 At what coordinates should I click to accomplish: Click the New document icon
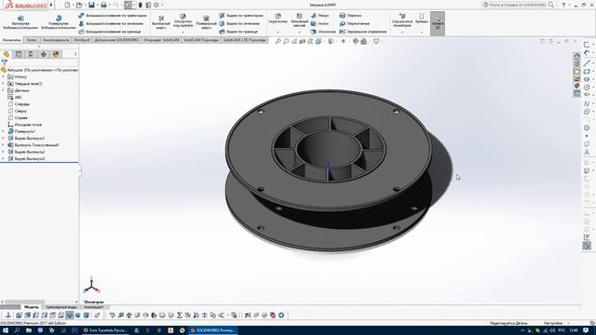coord(67,5)
